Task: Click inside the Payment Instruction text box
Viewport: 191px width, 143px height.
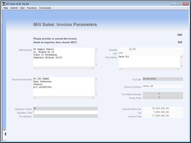Action: point(64,87)
